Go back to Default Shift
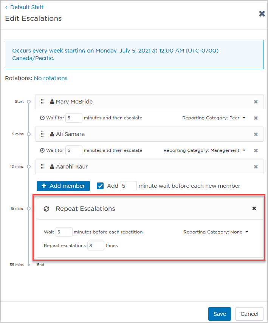Image resolution: width=268 pixels, height=323 pixels. tap(24, 7)
